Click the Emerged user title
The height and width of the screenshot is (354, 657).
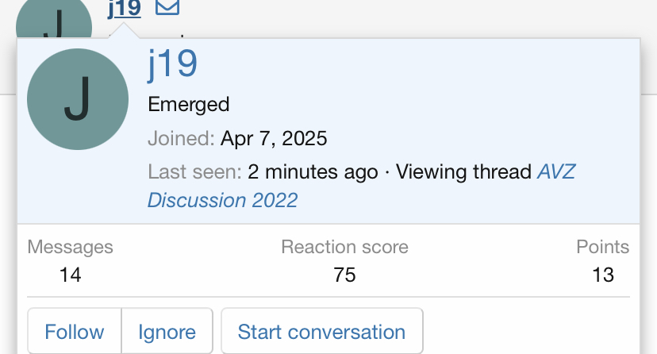click(x=189, y=104)
